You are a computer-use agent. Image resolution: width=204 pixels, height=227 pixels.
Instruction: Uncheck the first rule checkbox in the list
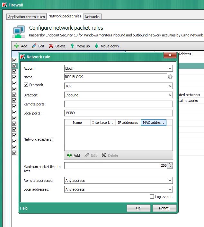pyautogui.click(x=14, y=60)
